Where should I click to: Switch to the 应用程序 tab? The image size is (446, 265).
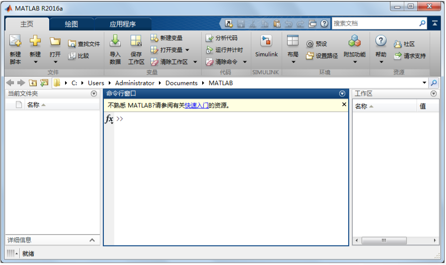tap(123, 24)
